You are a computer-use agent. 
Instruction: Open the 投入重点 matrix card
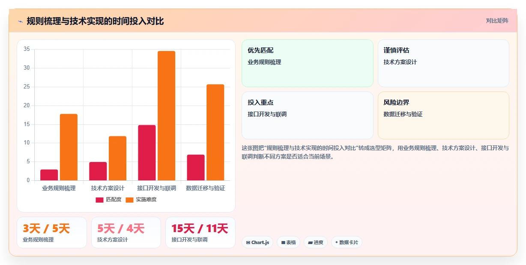[308, 115]
